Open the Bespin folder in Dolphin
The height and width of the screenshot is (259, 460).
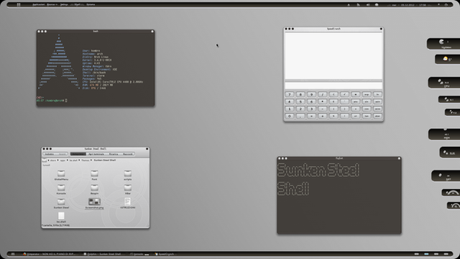94,189
